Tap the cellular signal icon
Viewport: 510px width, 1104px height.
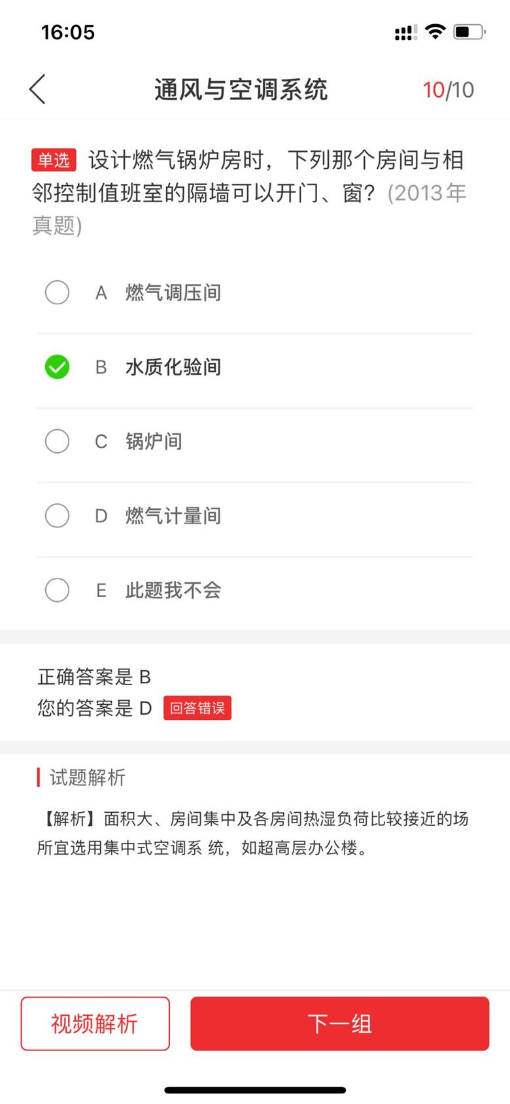(405, 32)
